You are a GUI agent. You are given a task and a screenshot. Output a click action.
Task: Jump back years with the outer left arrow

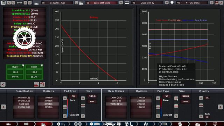coord(9,2)
